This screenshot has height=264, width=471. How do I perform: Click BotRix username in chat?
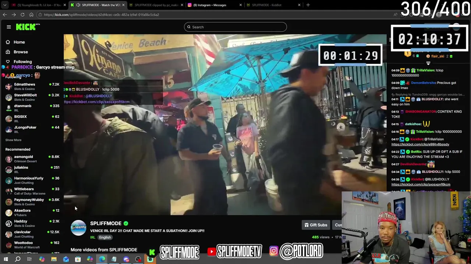tap(416, 151)
